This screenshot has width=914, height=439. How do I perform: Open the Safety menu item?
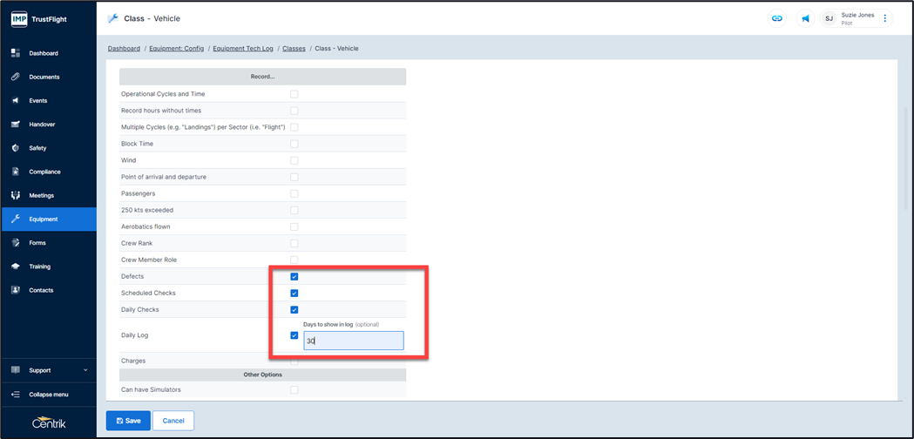(49, 148)
